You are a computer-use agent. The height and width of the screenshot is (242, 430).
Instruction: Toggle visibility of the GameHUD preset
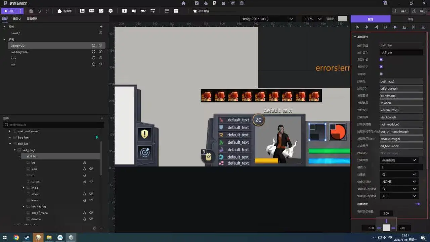click(100, 45)
